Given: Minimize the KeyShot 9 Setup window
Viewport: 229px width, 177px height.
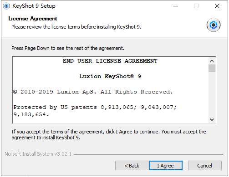Looking at the screenshot, I should [176, 6].
